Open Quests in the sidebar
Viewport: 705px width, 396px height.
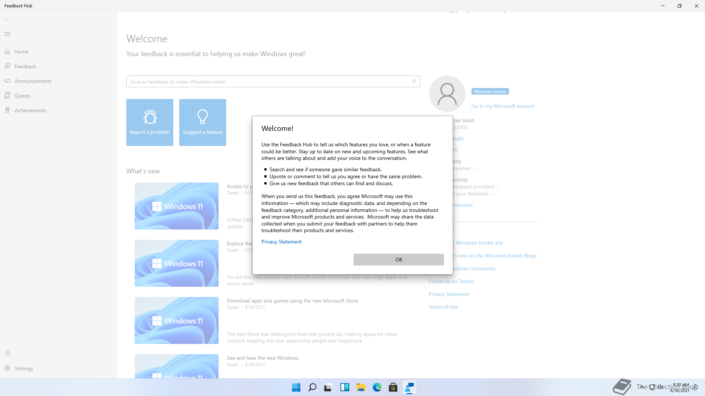coord(59,96)
